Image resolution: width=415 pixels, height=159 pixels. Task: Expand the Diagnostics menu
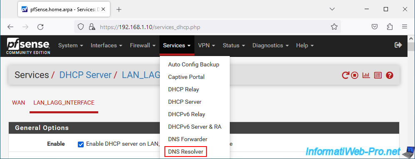[x=271, y=45]
